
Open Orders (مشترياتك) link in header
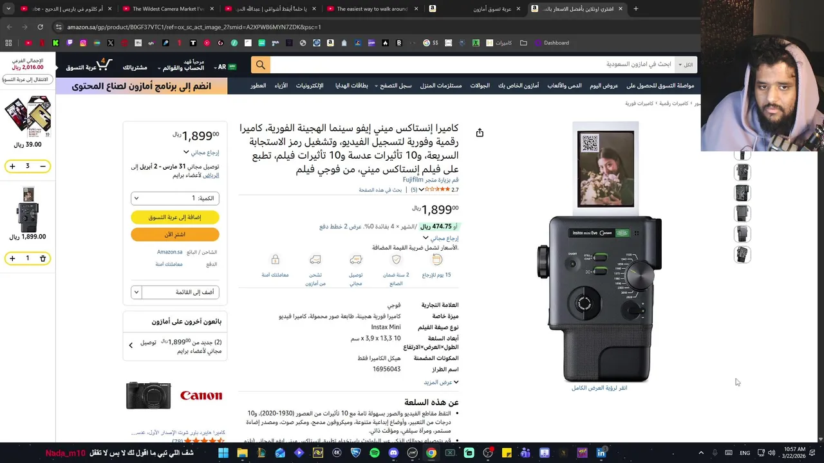pos(135,68)
